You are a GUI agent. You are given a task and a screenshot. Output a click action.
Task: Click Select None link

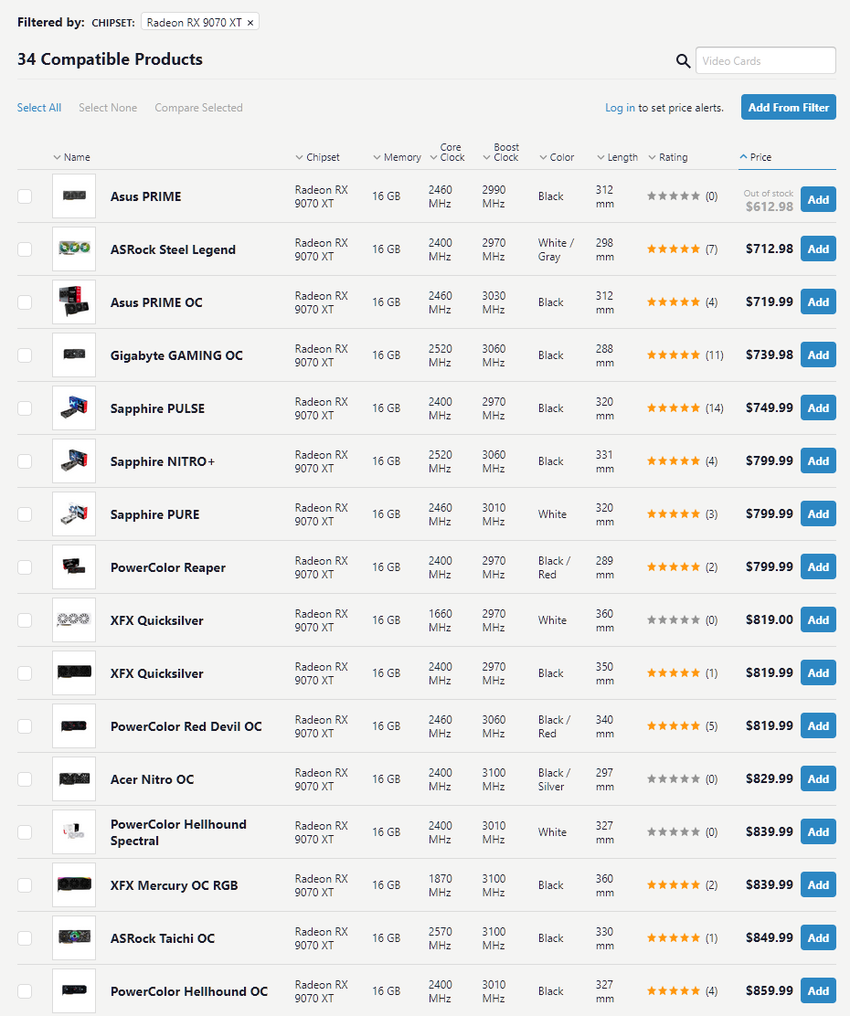point(108,108)
